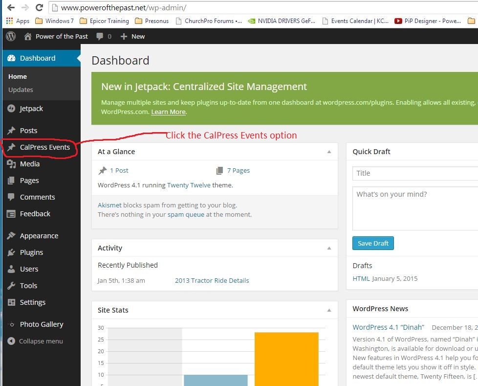Open the spam queue link
The image size is (478, 386).
coord(186,214)
